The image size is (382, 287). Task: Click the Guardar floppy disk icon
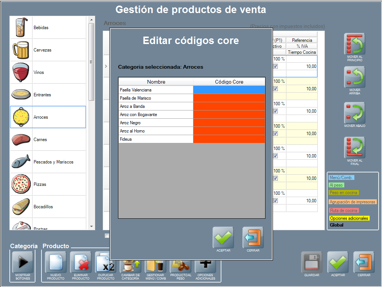pyautogui.click(x=311, y=262)
